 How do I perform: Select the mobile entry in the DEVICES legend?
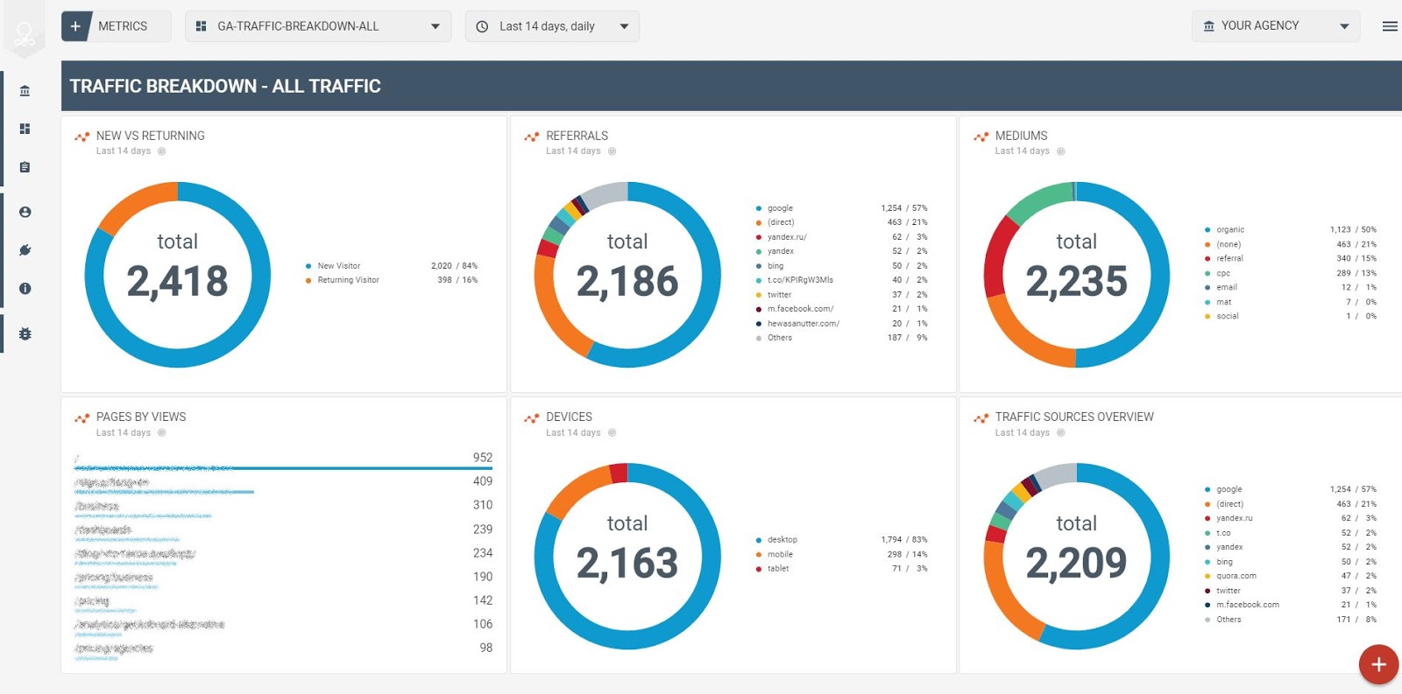780,554
